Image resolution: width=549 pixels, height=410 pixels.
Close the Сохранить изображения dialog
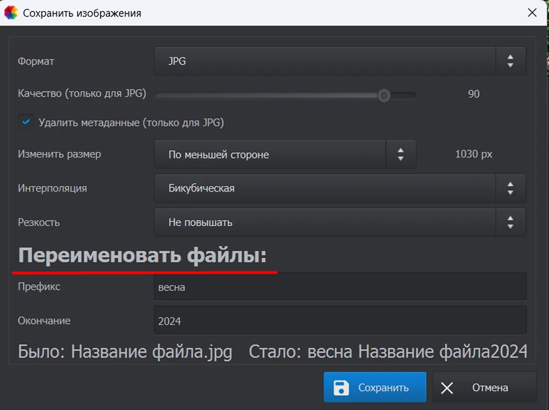[532, 13]
